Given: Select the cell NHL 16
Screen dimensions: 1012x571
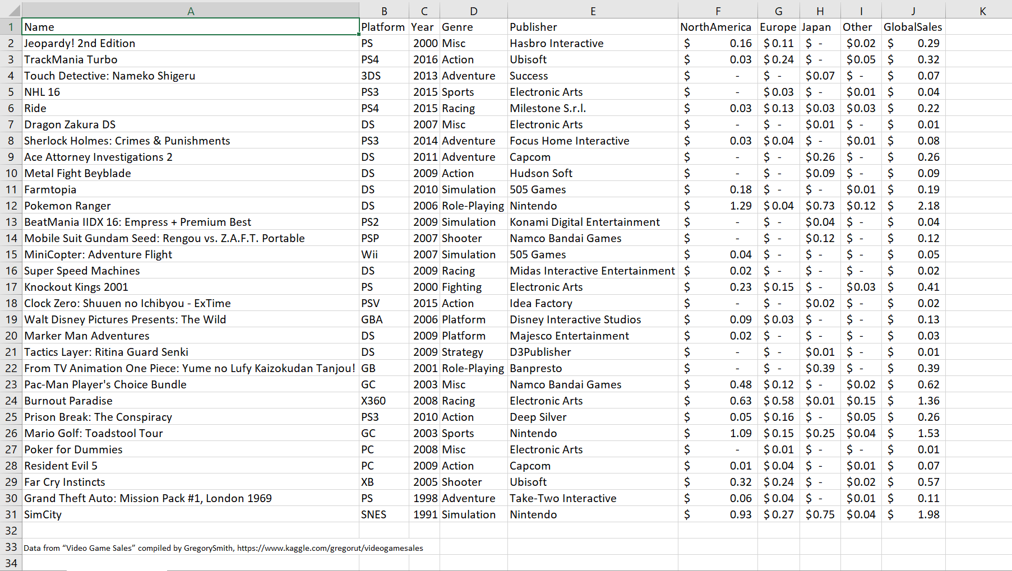Looking at the screenshot, I should point(191,92).
